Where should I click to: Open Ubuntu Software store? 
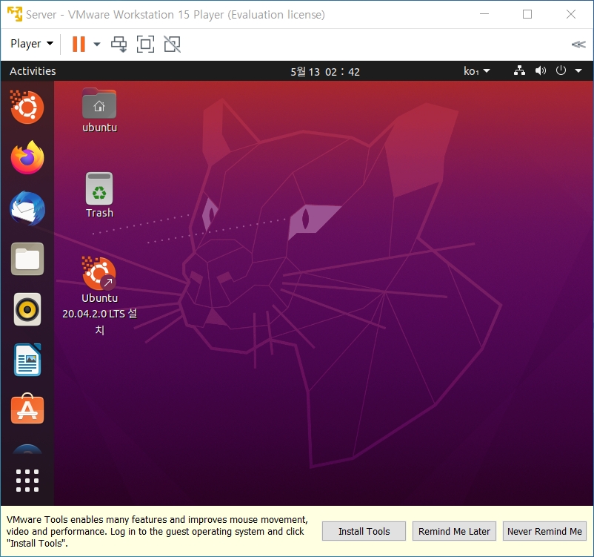coord(27,409)
